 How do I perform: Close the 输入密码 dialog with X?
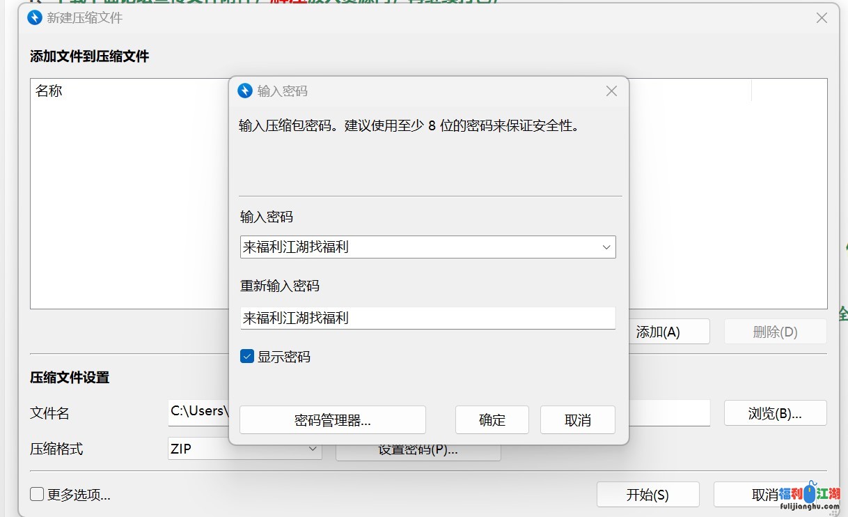pos(611,91)
